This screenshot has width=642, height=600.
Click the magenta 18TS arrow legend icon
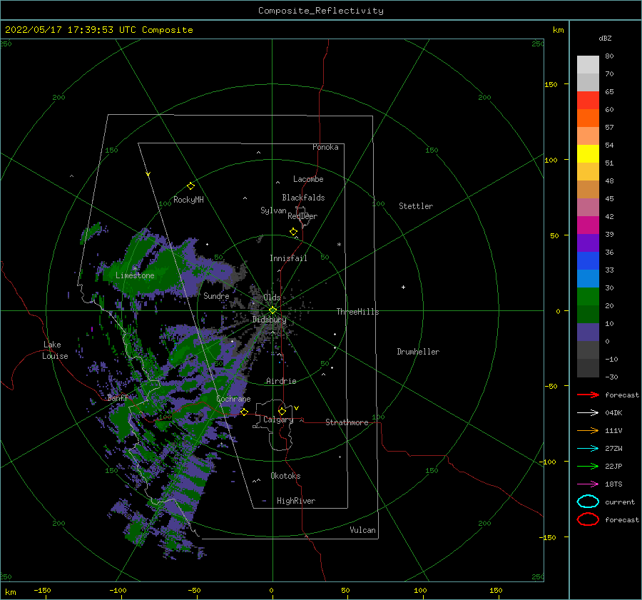(x=588, y=484)
